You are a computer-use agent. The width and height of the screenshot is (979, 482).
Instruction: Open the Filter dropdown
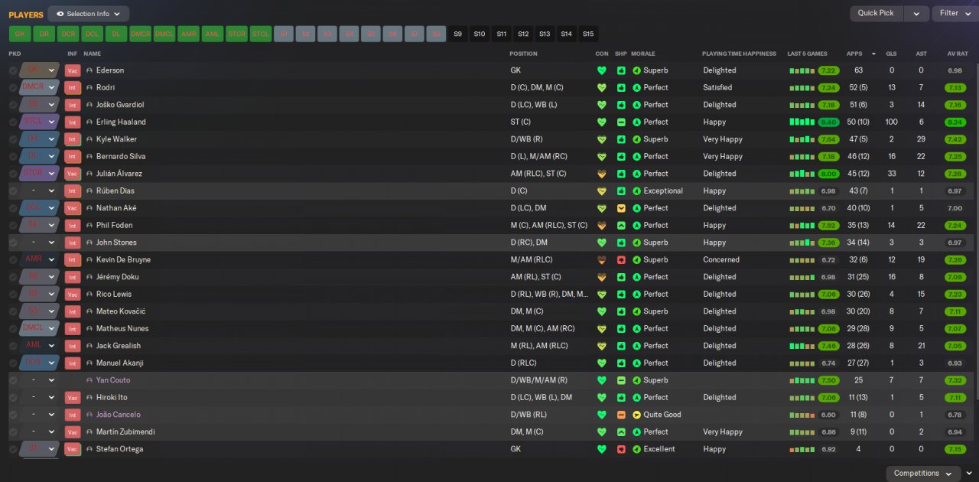pos(955,13)
